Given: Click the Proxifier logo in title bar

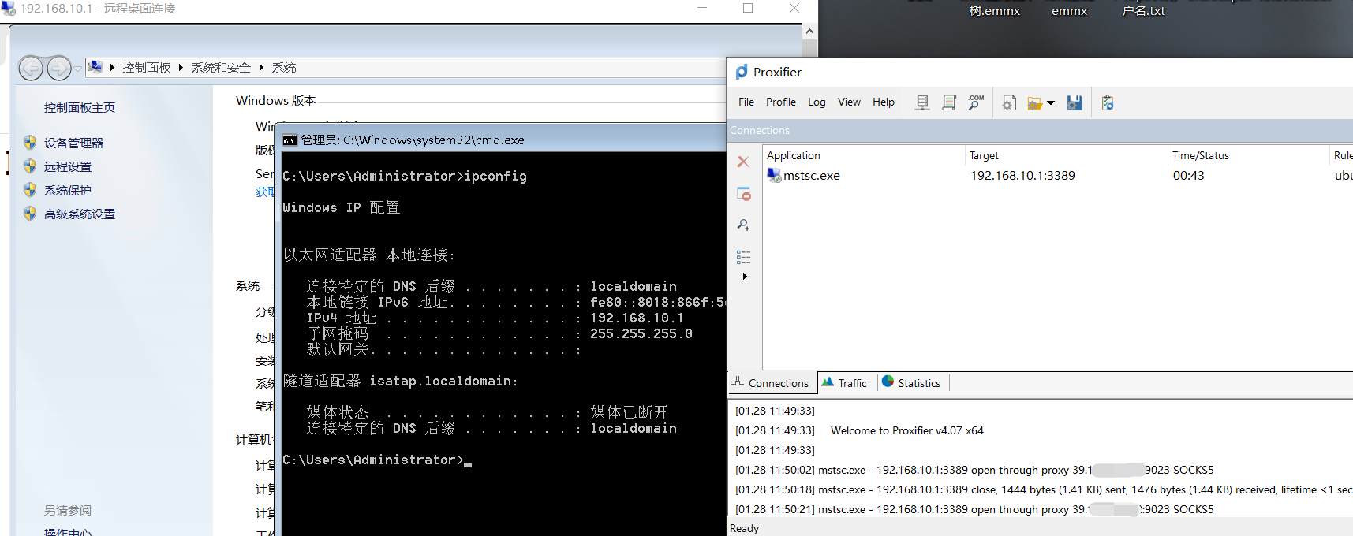Looking at the screenshot, I should [742, 72].
